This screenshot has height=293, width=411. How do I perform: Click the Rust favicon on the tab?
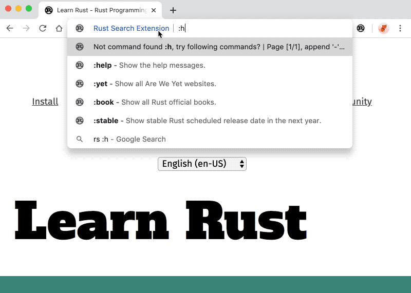coord(49,10)
